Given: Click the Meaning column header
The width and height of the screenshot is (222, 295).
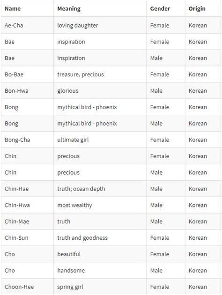Looking at the screenshot, I should coord(69,8).
